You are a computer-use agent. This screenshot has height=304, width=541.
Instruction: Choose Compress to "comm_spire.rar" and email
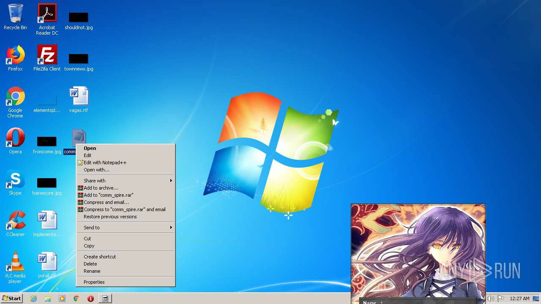pyautogui.click(x=126, y=209)
